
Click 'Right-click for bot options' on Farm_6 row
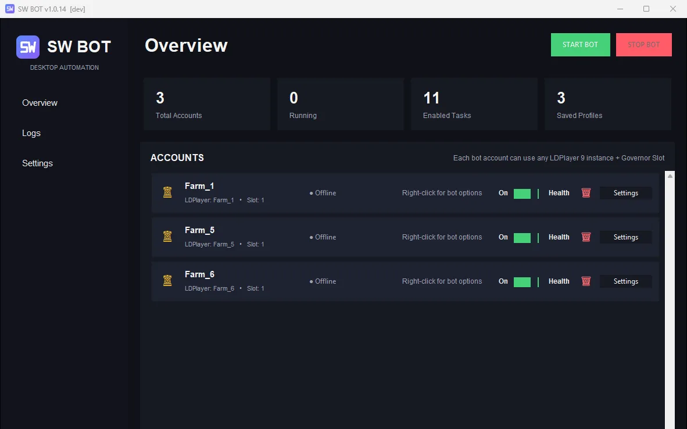(x=442, y=281)
